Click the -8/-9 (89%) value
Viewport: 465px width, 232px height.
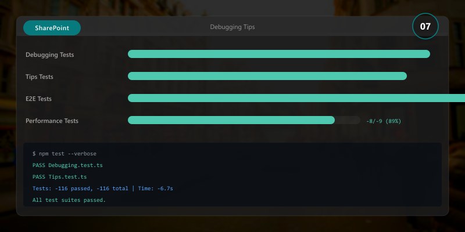(384, 121)
